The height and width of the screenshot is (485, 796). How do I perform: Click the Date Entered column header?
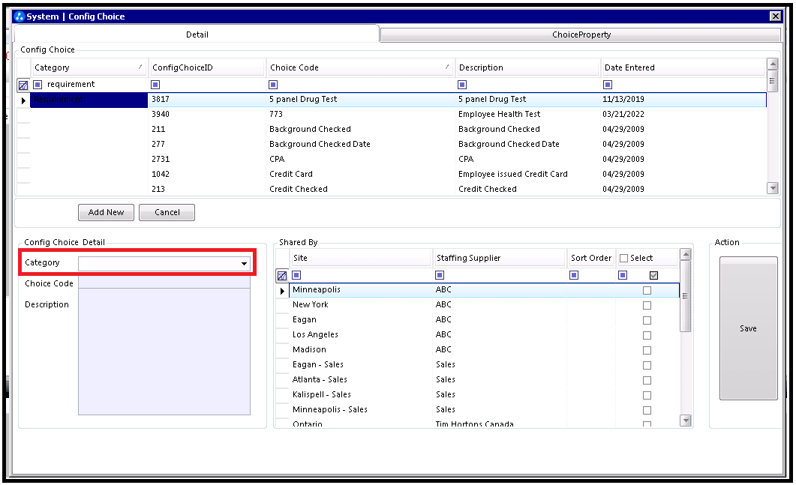(683, 67)
